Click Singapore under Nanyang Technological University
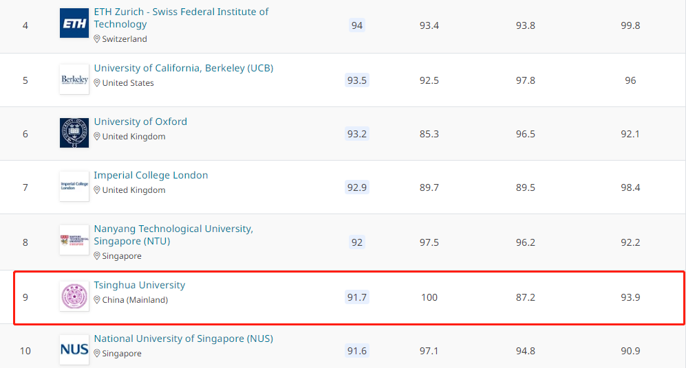Screen dimensions: 686x368 coord(122,256)
